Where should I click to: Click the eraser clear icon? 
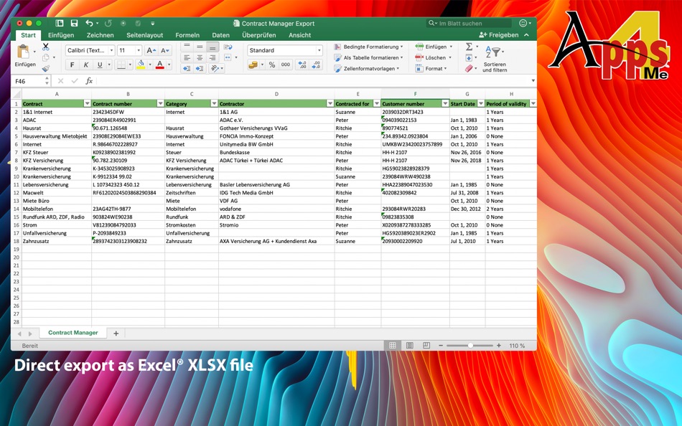pyautogui.click(x=469, y=69)
